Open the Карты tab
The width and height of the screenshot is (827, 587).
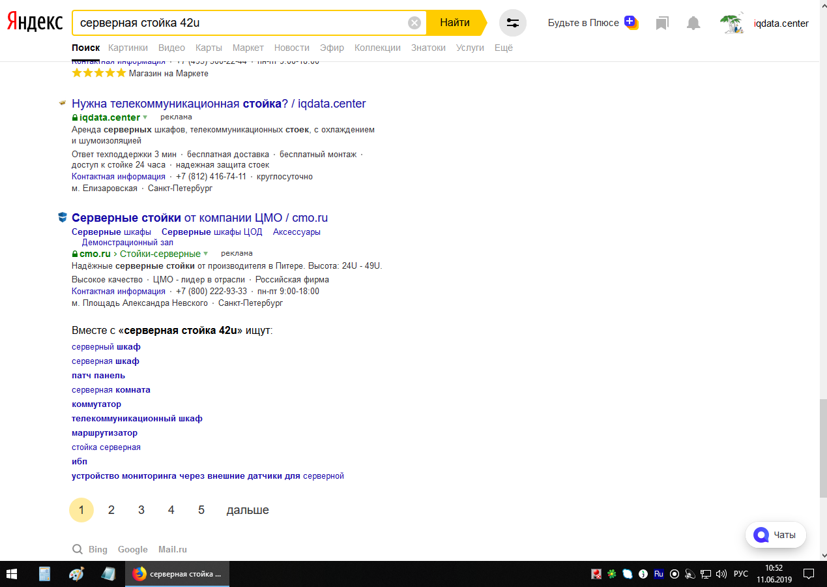209,48
